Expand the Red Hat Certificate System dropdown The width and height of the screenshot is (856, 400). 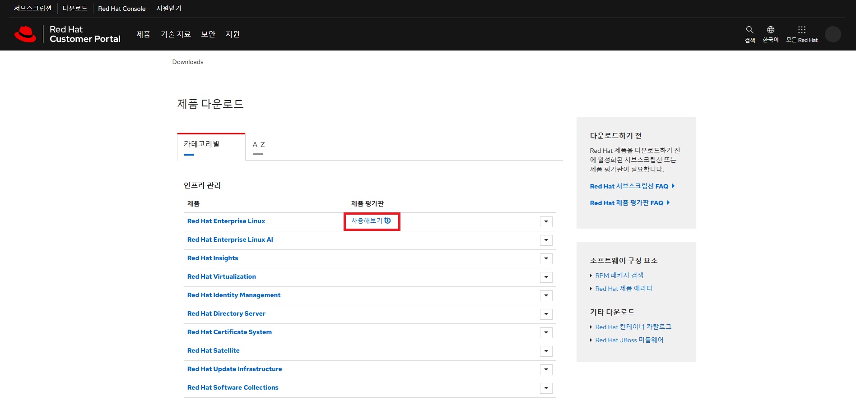tap(546, 332)
